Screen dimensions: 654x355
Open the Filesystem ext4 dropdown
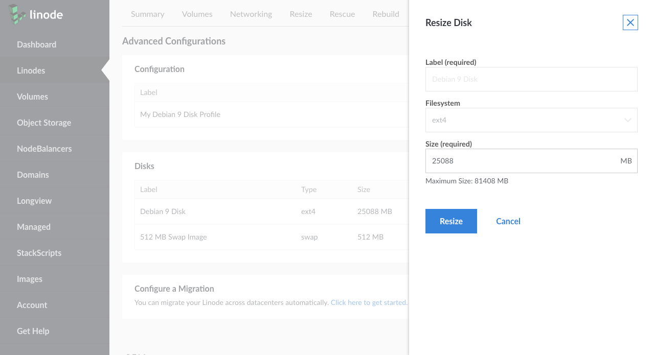click(x=531, y=120)
